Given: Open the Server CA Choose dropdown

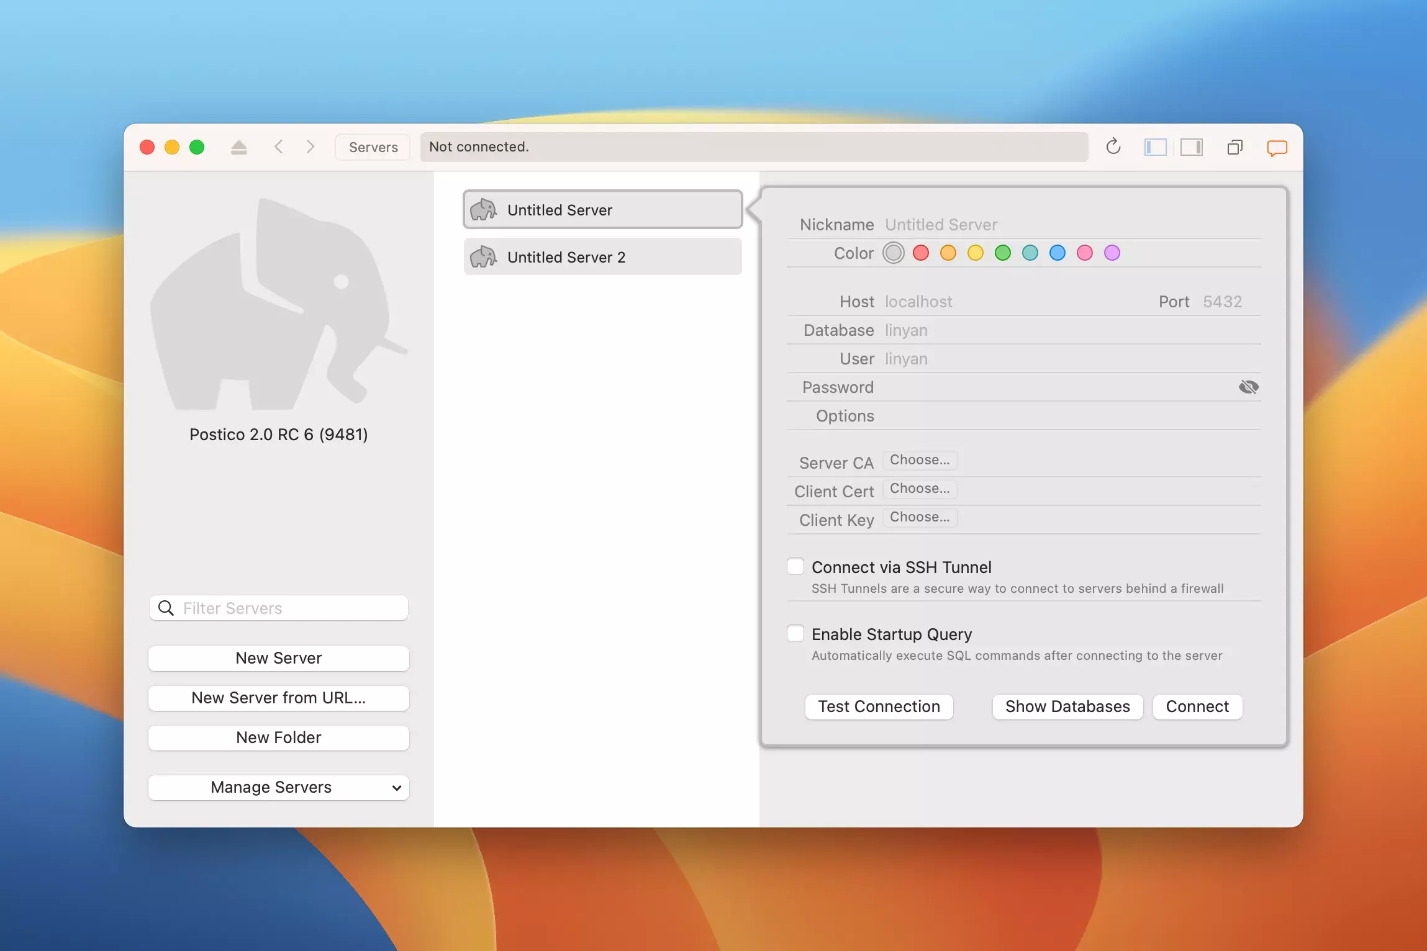Looking at the screenshot, I should [920, 460].
